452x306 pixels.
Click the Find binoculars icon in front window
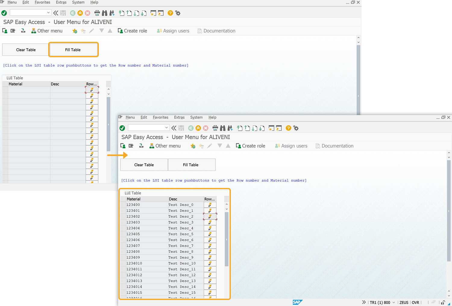tap(223, 128)
